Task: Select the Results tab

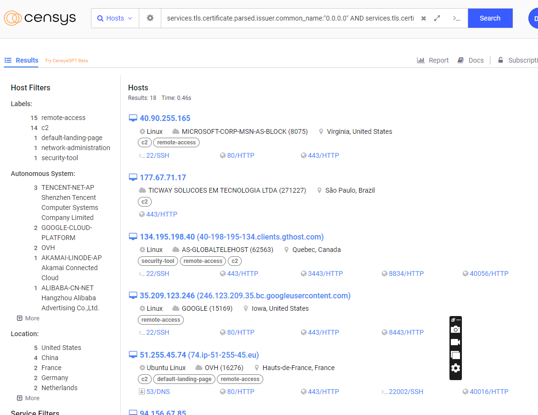Action: coord(21,60)
